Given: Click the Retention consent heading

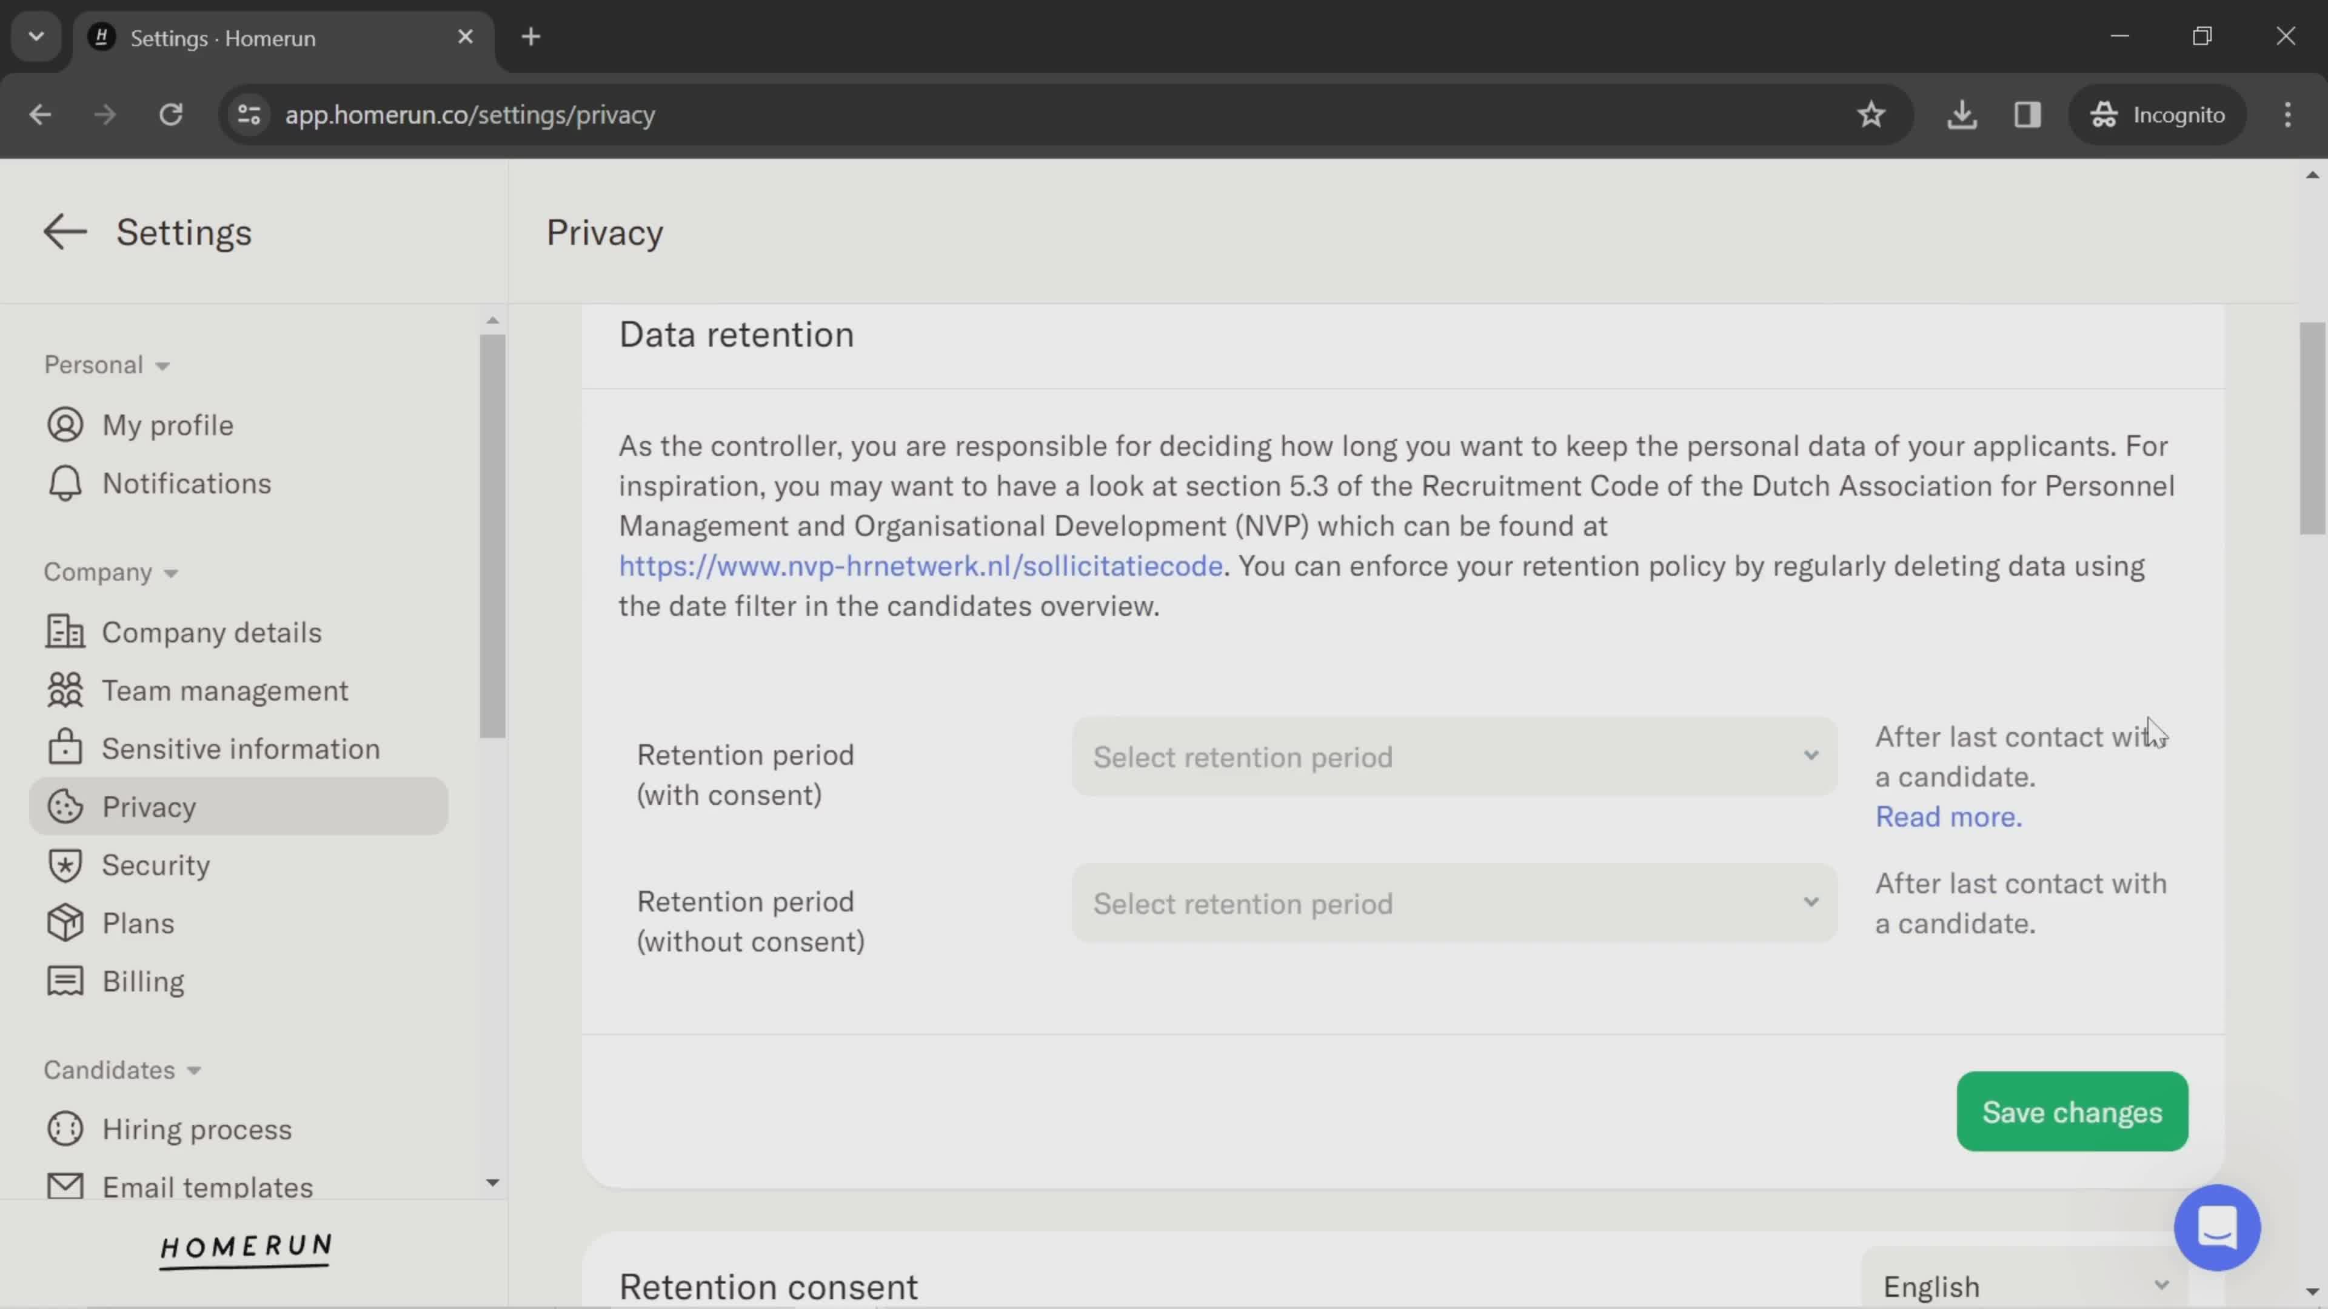Looking at the screenshot, I should tap(768, 1287).
